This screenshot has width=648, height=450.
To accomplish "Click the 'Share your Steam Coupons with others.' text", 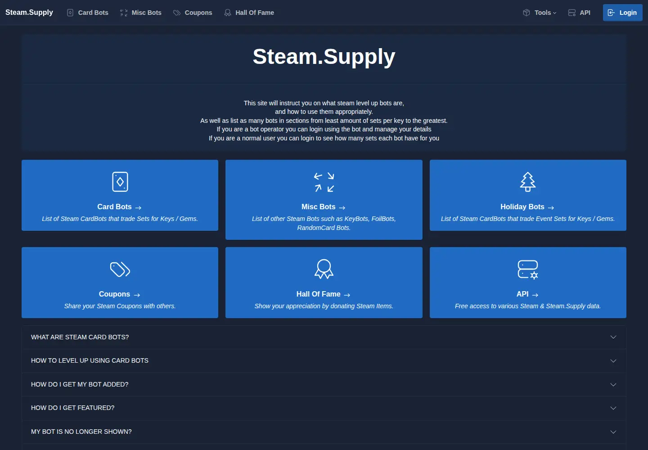I will pyautogui.click(x=120, y=306).
